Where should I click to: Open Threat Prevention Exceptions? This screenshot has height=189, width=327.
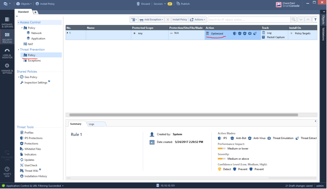click(x=32, y=60)
